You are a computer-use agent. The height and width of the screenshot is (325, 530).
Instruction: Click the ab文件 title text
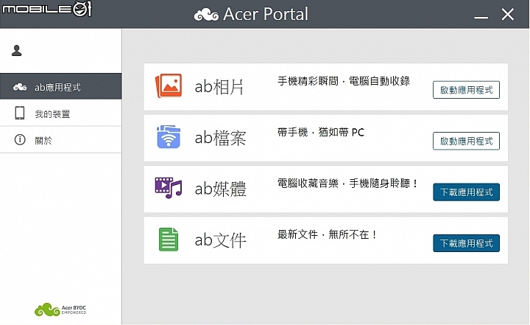coord(220,240)
